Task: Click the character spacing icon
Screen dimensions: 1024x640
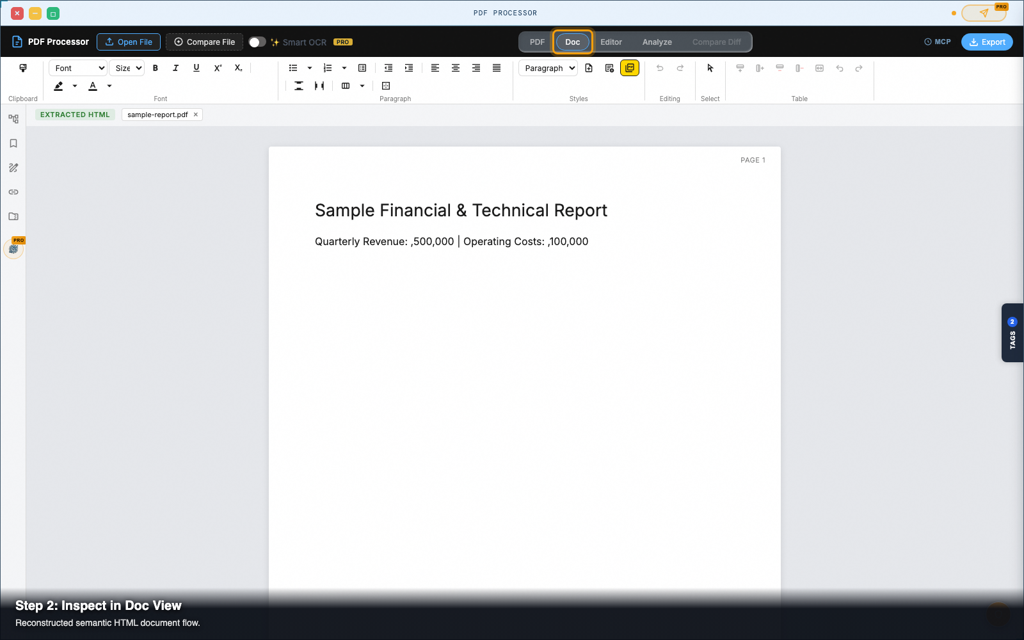Action: coord(319,86)
